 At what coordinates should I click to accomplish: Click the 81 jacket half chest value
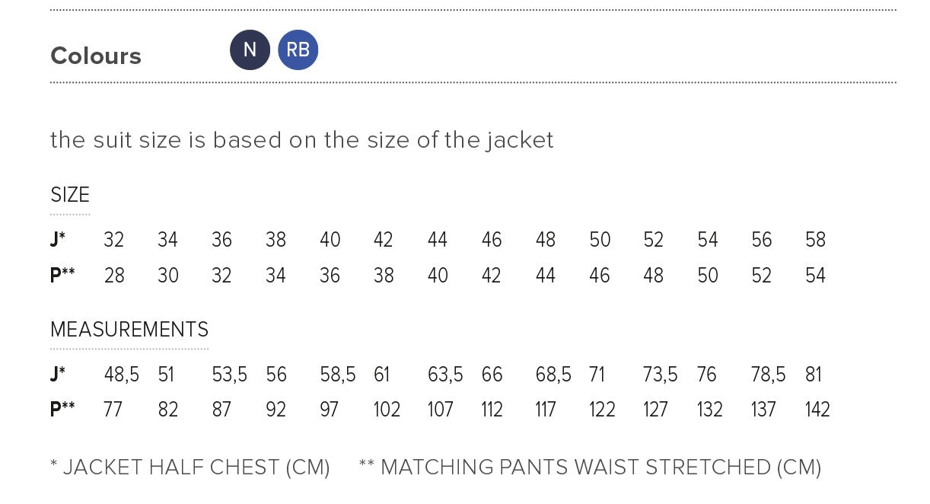tap(813, 375)
